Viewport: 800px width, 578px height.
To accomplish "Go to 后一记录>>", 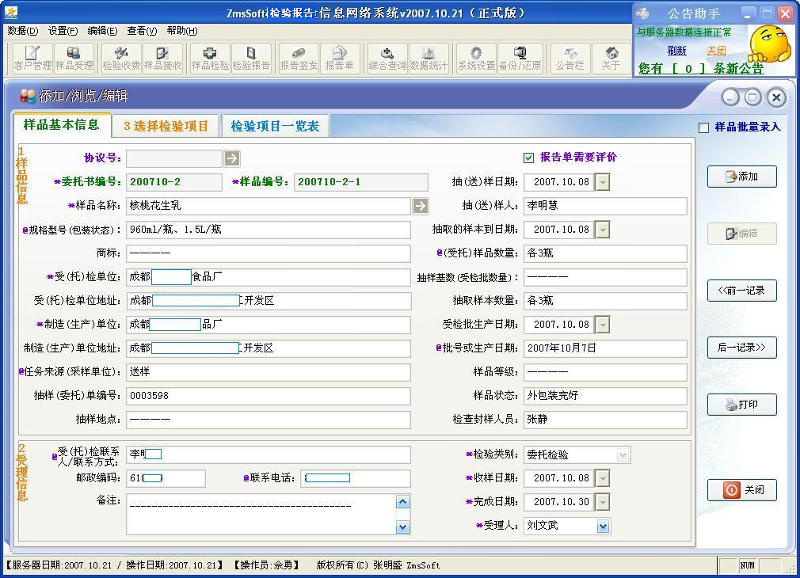I will [742, 348].
